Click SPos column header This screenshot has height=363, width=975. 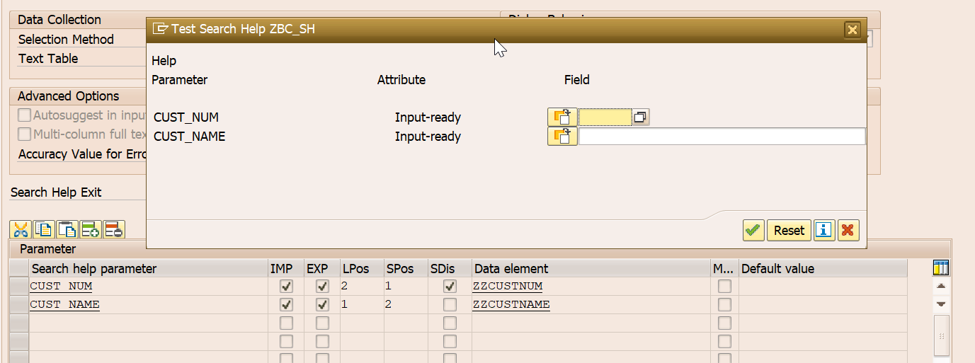[406, 269]
